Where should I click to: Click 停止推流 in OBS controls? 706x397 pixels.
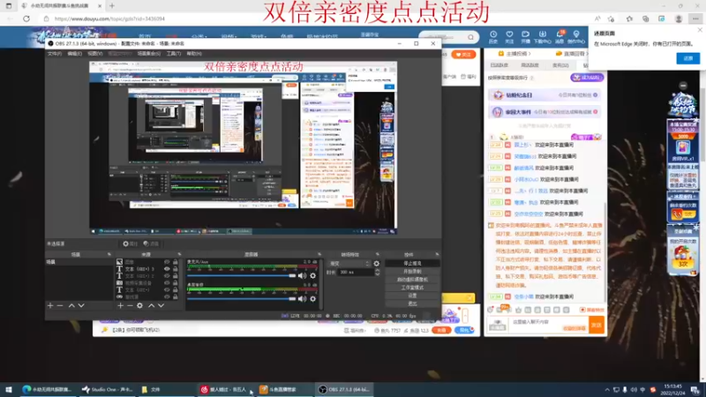click(x=412, y=263)
